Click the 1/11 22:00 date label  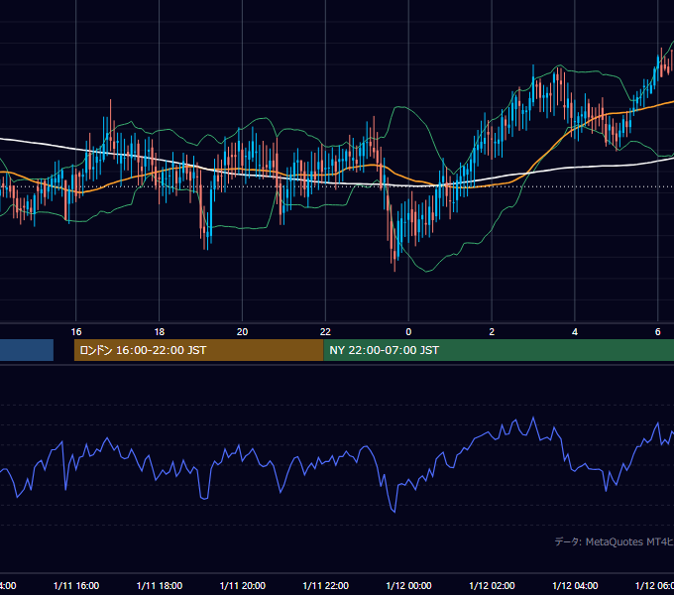click(325, 586)
